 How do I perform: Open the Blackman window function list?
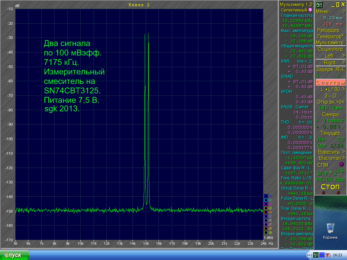(330, 158)
